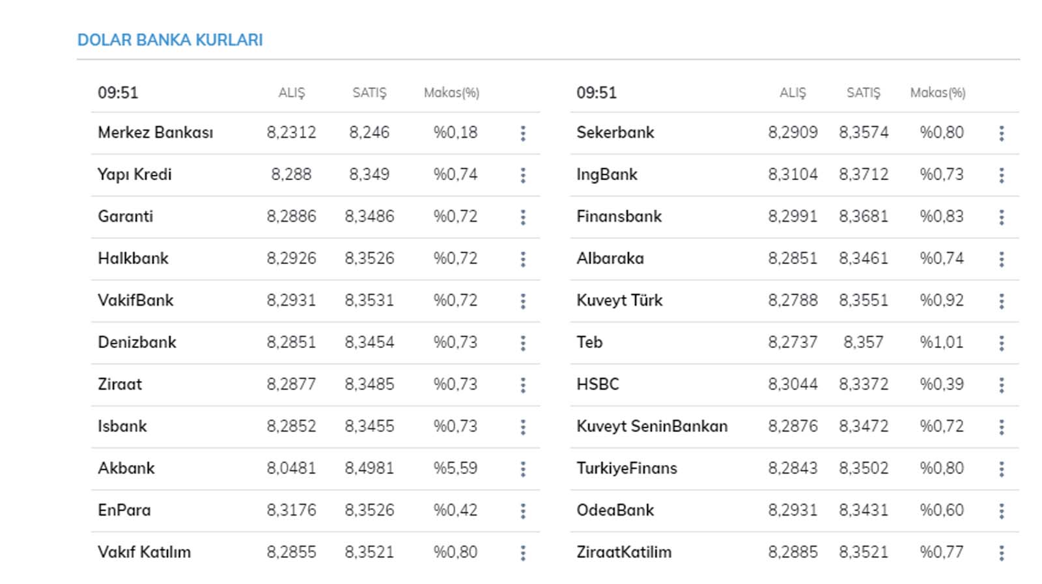The width and height of the screenshot is (1042, 584).
Task: Open the three-dot menu for Sekerbank
Action: click(1001, 133)
